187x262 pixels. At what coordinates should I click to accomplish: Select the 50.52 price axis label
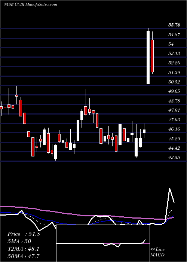[x=174, y=82]
